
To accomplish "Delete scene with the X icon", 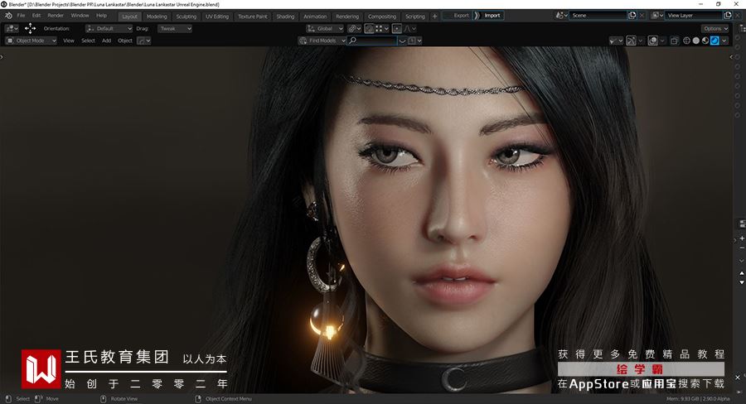I will pyautogui.click(x=642, y=16).
